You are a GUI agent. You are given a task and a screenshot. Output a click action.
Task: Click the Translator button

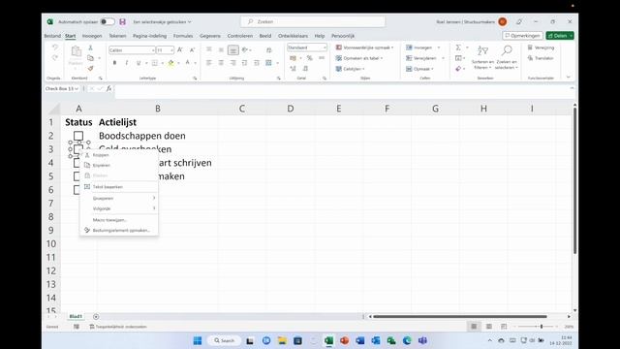541,58
